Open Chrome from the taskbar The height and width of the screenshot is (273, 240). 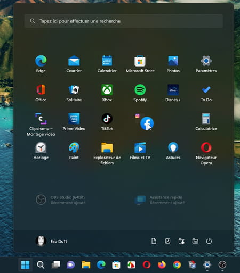click(x=177, y=265)
